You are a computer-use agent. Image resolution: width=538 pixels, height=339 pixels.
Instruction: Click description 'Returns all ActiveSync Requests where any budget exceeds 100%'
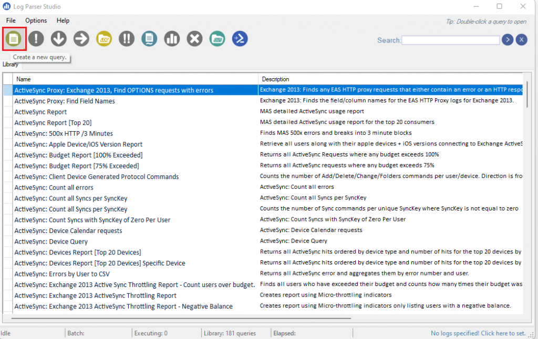(x=349, y=155)
